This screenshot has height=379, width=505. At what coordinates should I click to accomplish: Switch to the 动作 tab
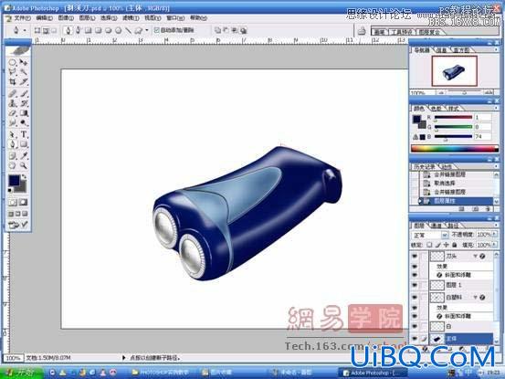click(446, 167)
